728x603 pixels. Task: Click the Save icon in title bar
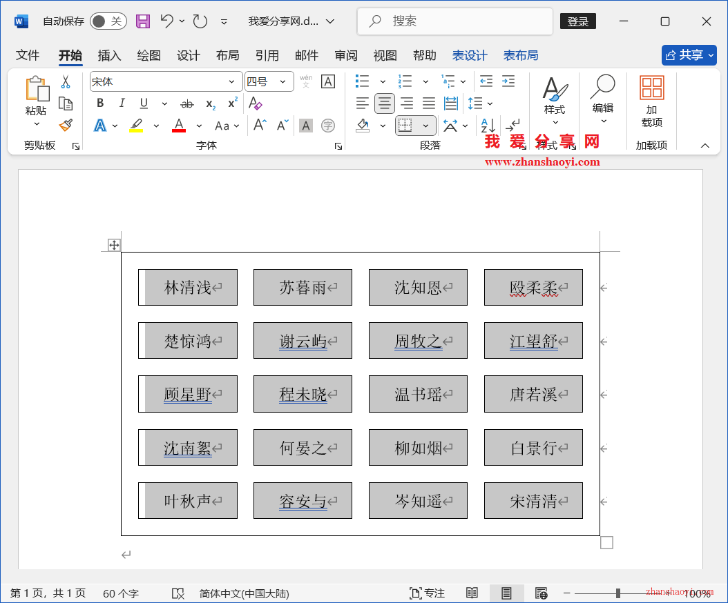click(142, 21)
